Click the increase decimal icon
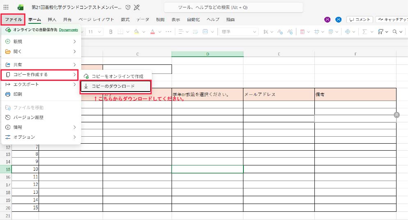The image size is (408, 220). [x=290, y=32]
